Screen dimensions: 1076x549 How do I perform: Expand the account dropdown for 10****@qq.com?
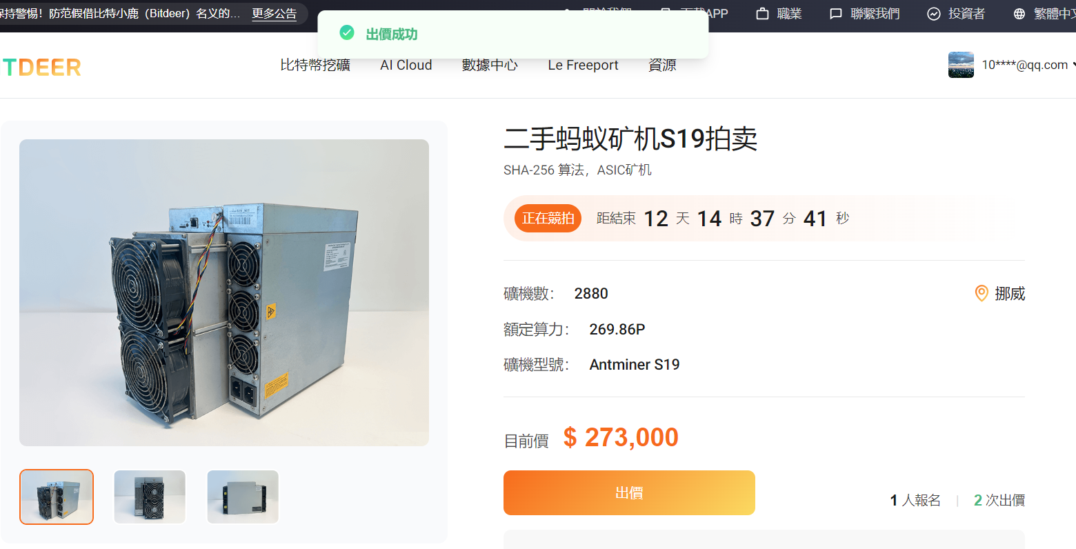tap(1025, 65)
